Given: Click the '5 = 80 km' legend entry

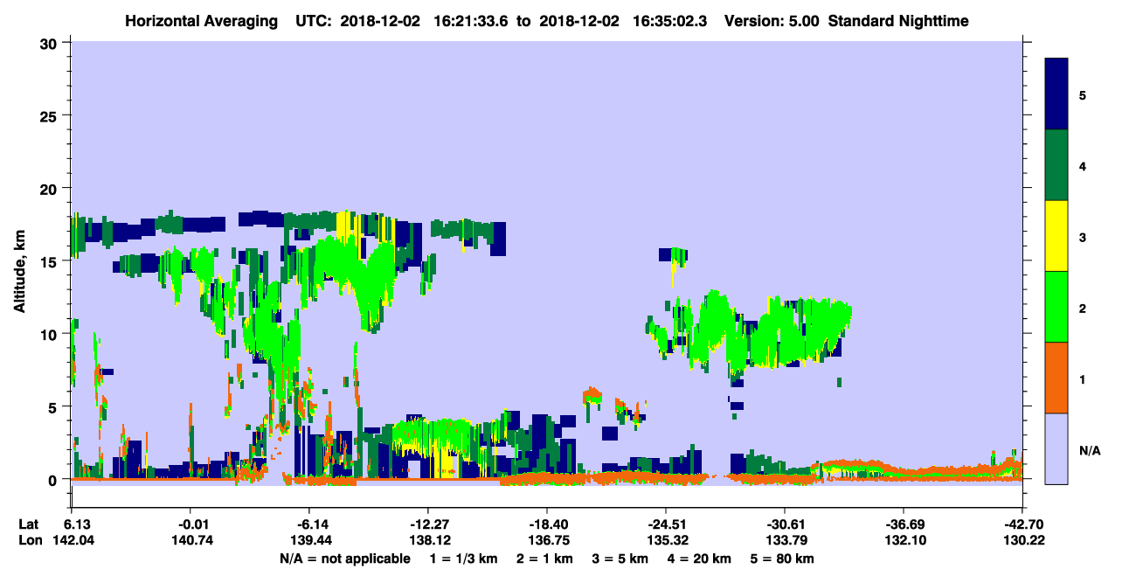Looking at the screenshot, I should [x=784, y=559].
